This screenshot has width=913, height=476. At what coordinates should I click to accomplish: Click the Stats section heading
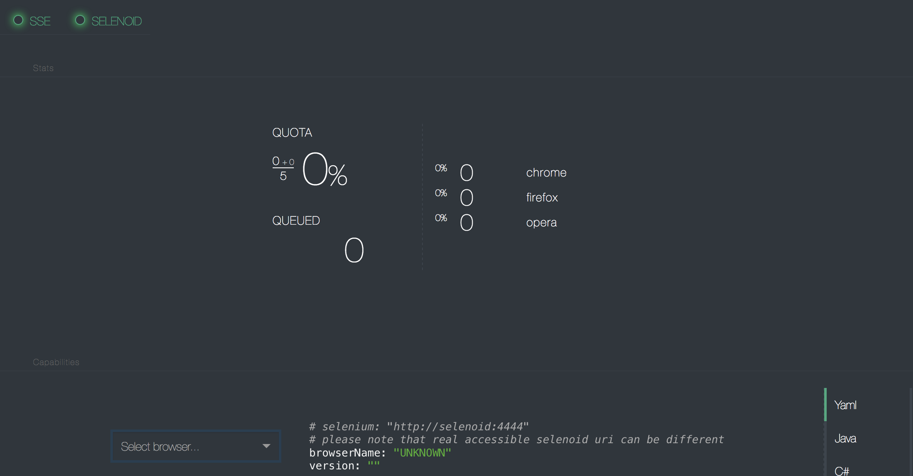[43, 68]
